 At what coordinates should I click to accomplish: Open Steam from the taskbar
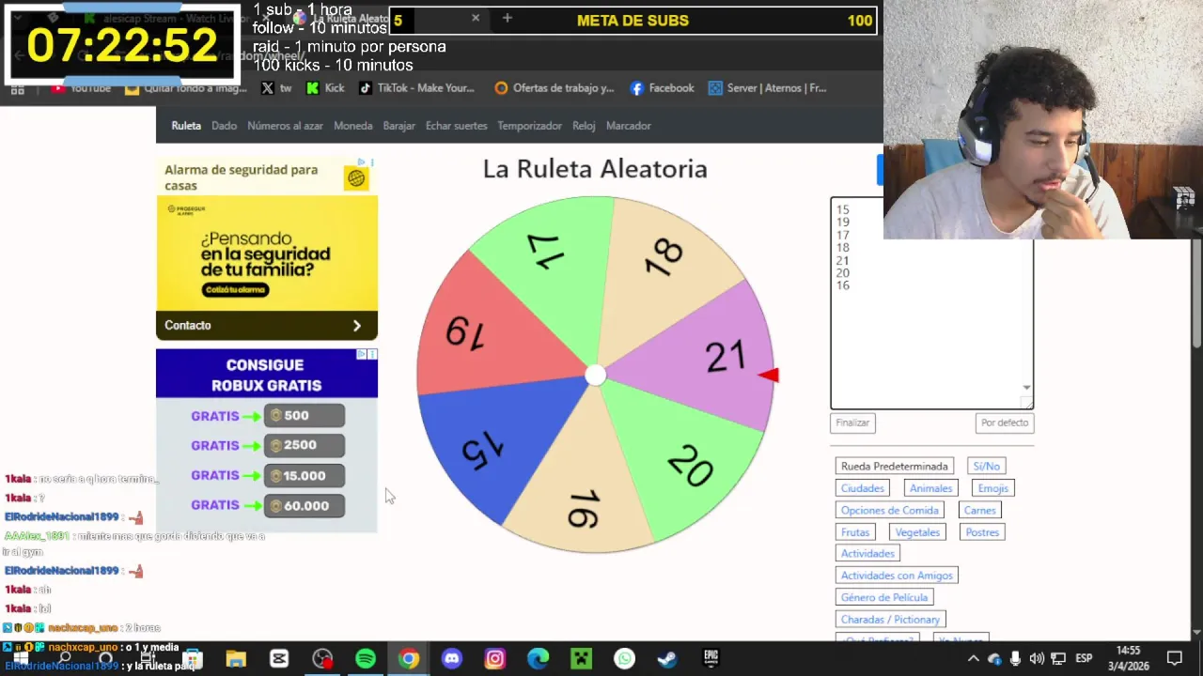click(x=667, y=659)
